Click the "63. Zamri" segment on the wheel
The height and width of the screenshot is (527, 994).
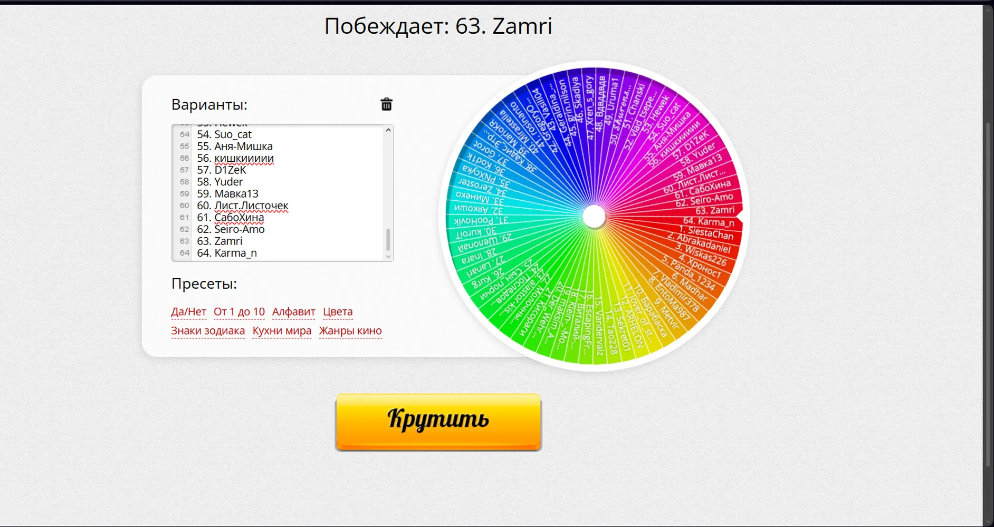point(714,210)
